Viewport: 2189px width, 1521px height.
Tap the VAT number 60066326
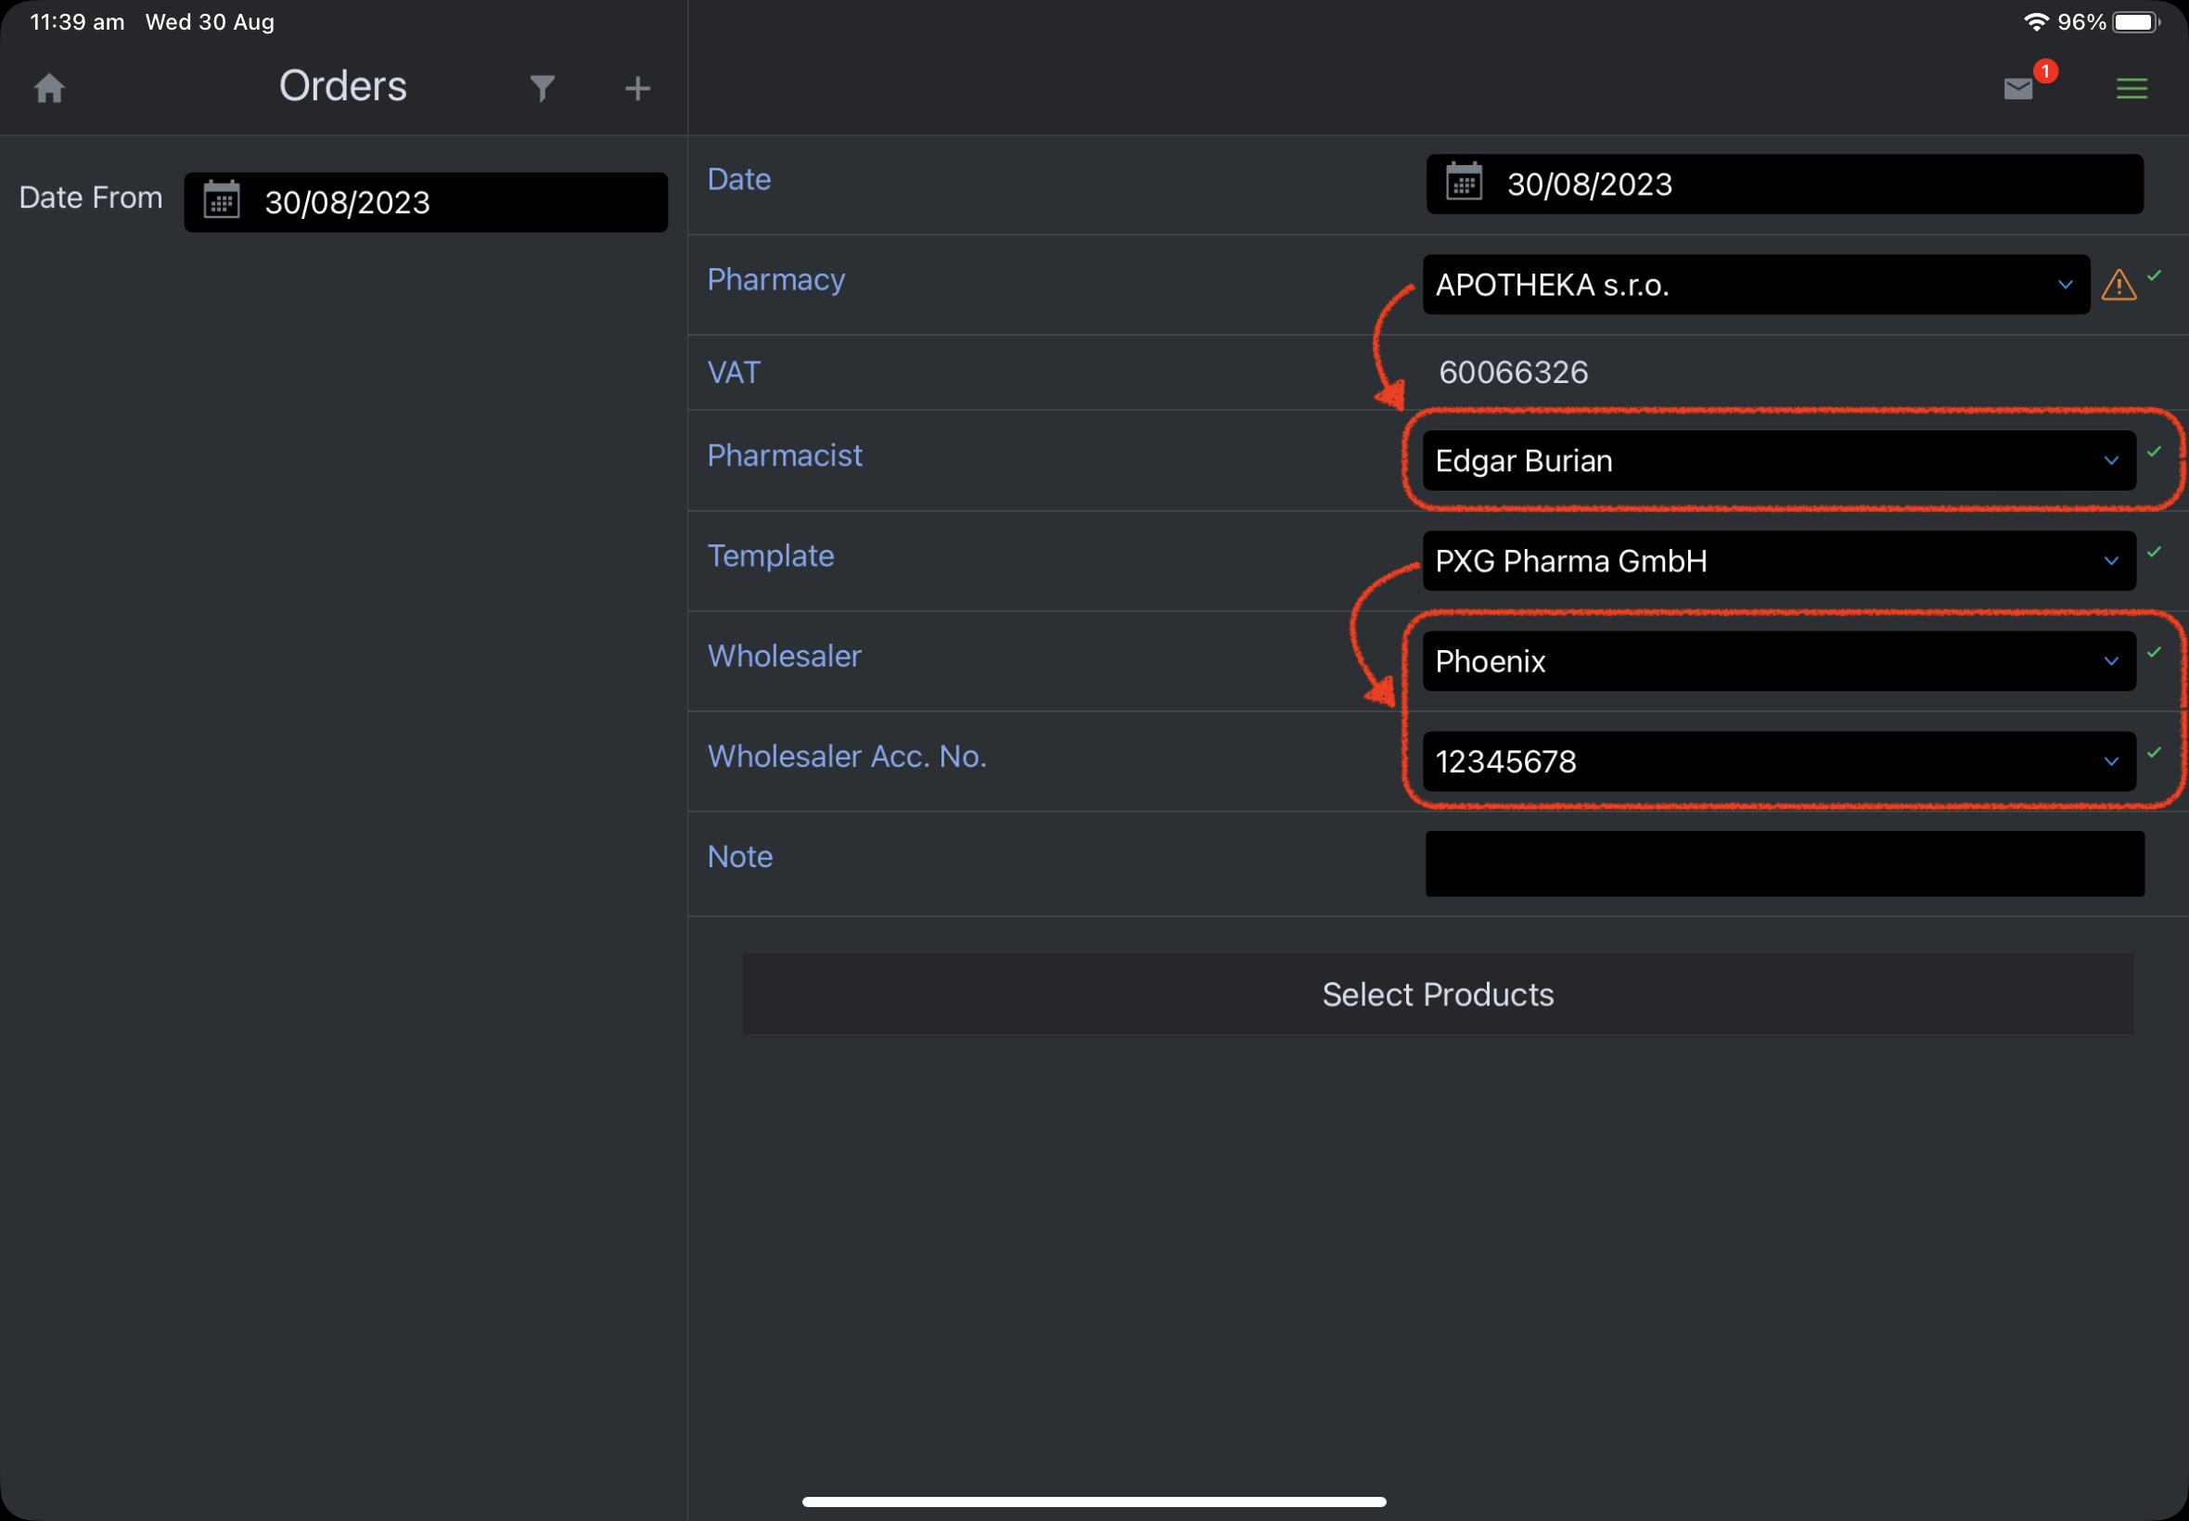(1513, 372)
